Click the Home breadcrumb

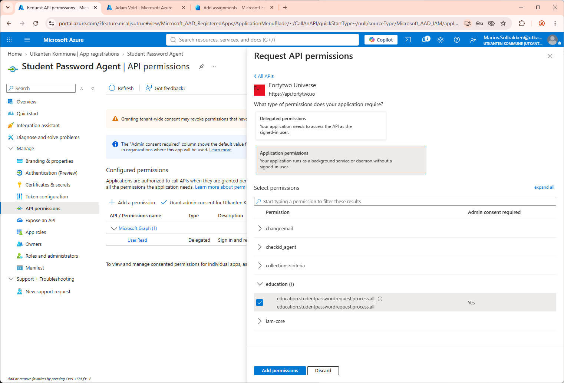(15, 54)
